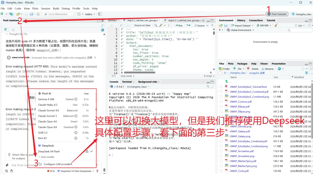The width and height of the screenshot is (313, 174).
Task: Switch to the History tab
Action: coord(241,20)
